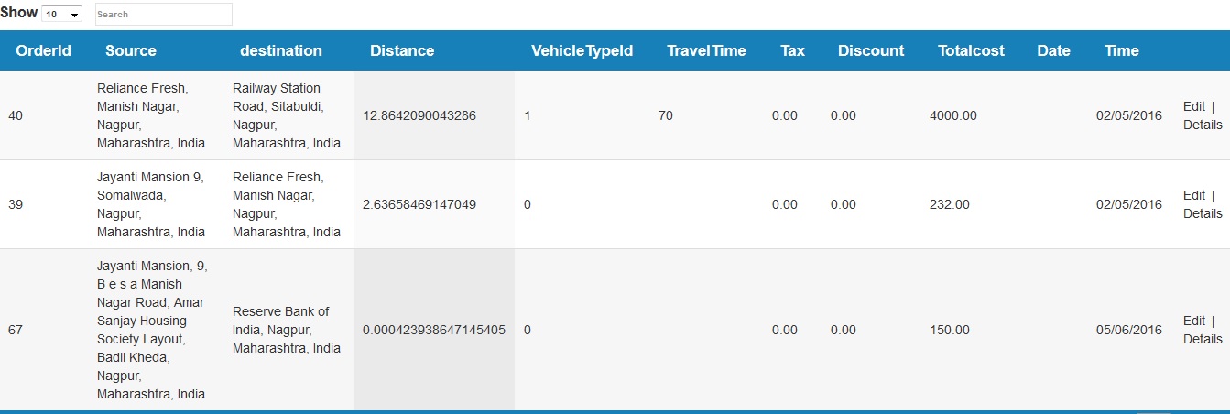
Task: Edit order 40
Action: point(1194,106)
